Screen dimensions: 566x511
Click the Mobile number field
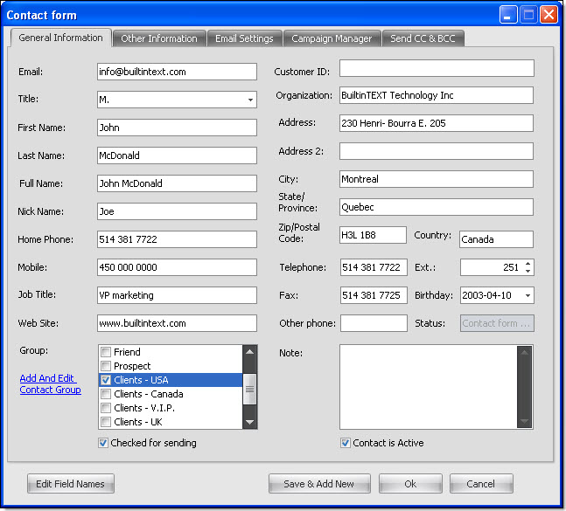[x=177, y=267]
